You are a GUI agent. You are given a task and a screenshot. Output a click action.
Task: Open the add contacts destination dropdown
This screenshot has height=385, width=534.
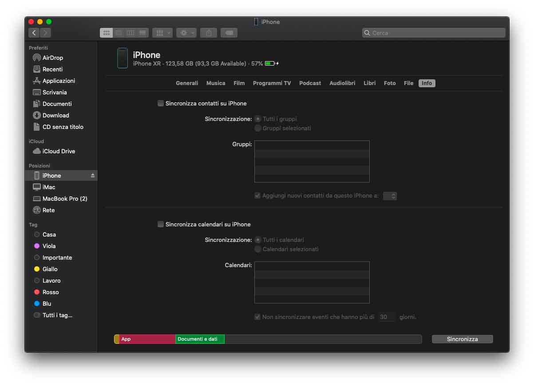coord(390,195)
